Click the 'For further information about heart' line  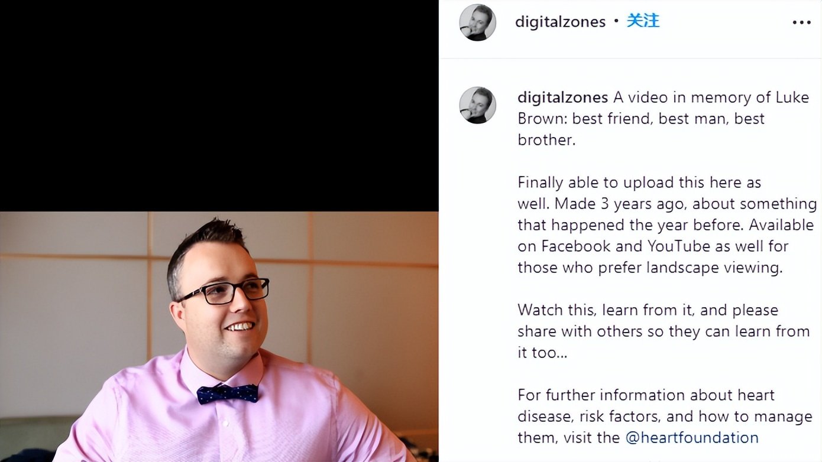click(x=646, y=395)
